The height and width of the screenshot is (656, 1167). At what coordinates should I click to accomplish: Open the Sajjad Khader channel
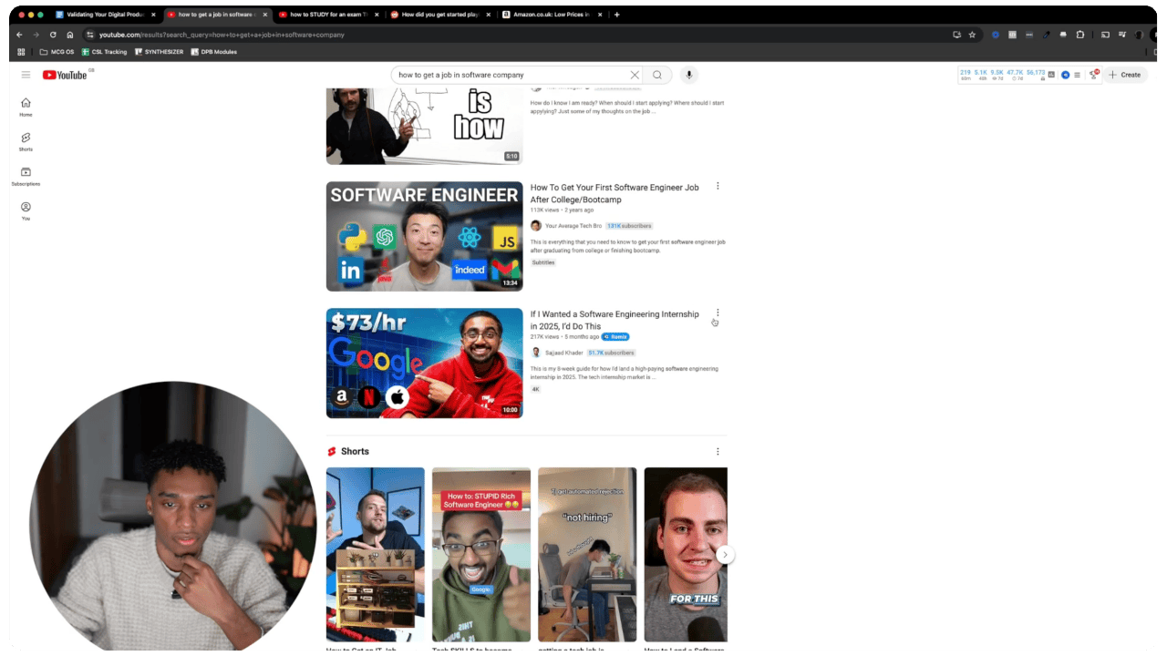coord(563,353)
